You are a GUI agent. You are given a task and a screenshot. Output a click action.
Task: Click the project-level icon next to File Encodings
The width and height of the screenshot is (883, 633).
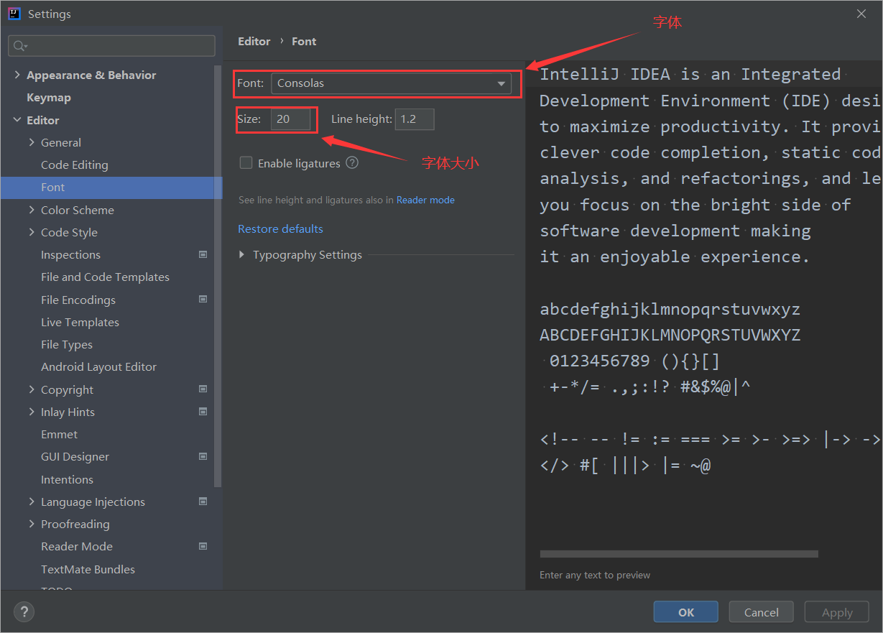pyautogui.click(x=203, y=300)
